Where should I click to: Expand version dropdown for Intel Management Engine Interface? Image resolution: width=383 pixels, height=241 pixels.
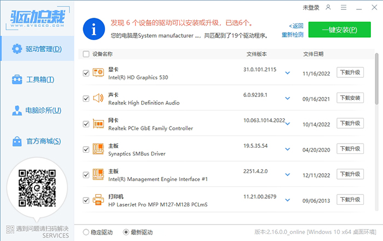(x=288, y=175)
